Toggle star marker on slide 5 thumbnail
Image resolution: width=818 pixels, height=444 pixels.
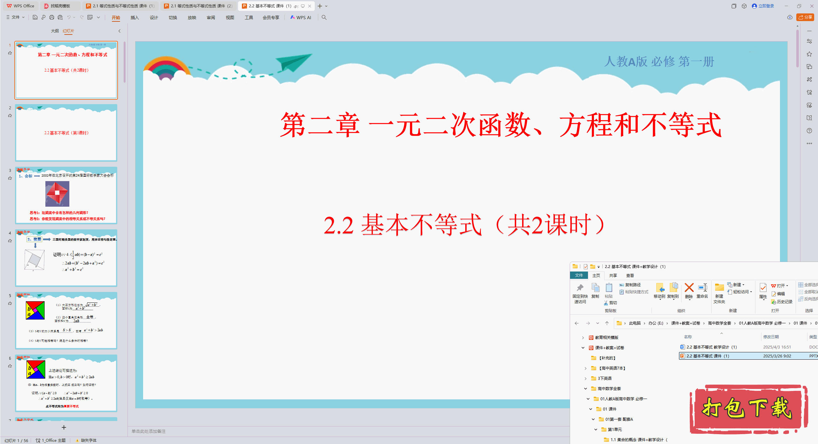pyautogui.click(x=10, y=303)
